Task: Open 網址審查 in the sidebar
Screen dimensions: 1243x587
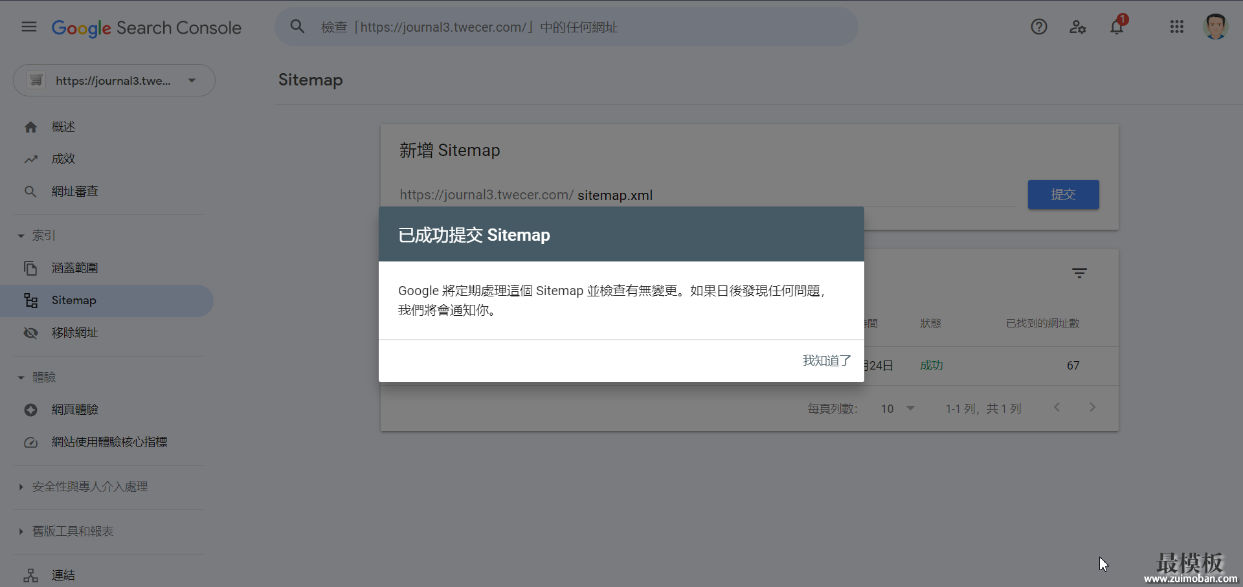Action: point(74,192)
